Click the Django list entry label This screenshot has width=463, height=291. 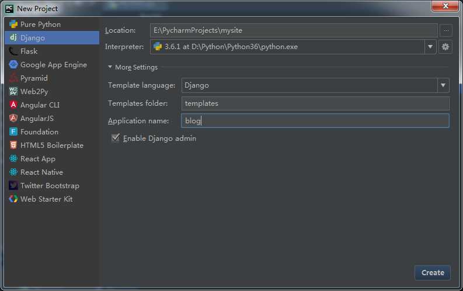pos(33,38)
